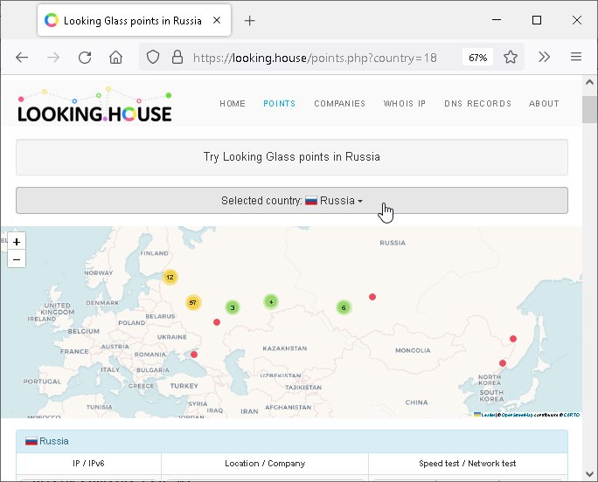Bookmark this page with the star icon
598x482 pixels.
(x=511, y=57)
